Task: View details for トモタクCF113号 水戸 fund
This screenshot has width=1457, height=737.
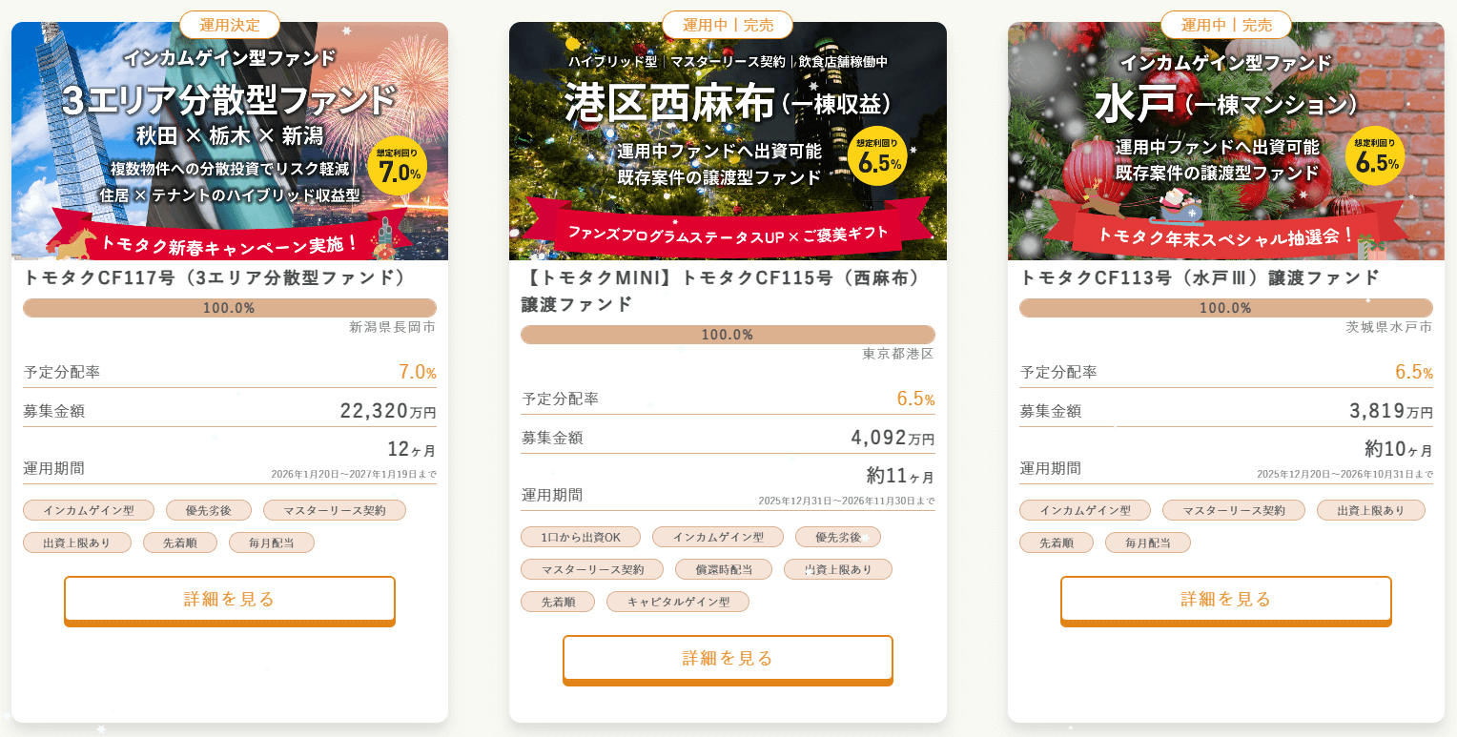Action: (x=1226, y=600)
